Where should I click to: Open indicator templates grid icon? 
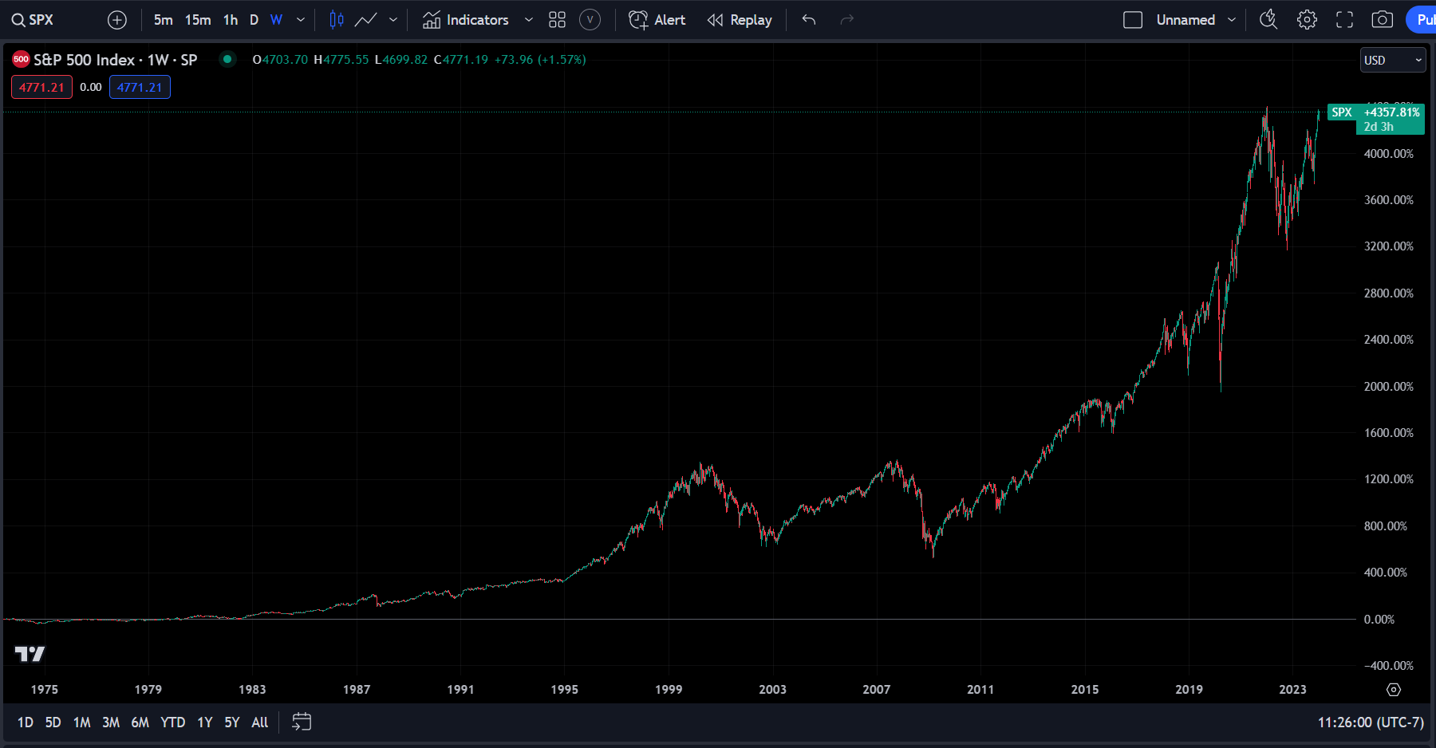pyautogui.click(x=557, y=20)
